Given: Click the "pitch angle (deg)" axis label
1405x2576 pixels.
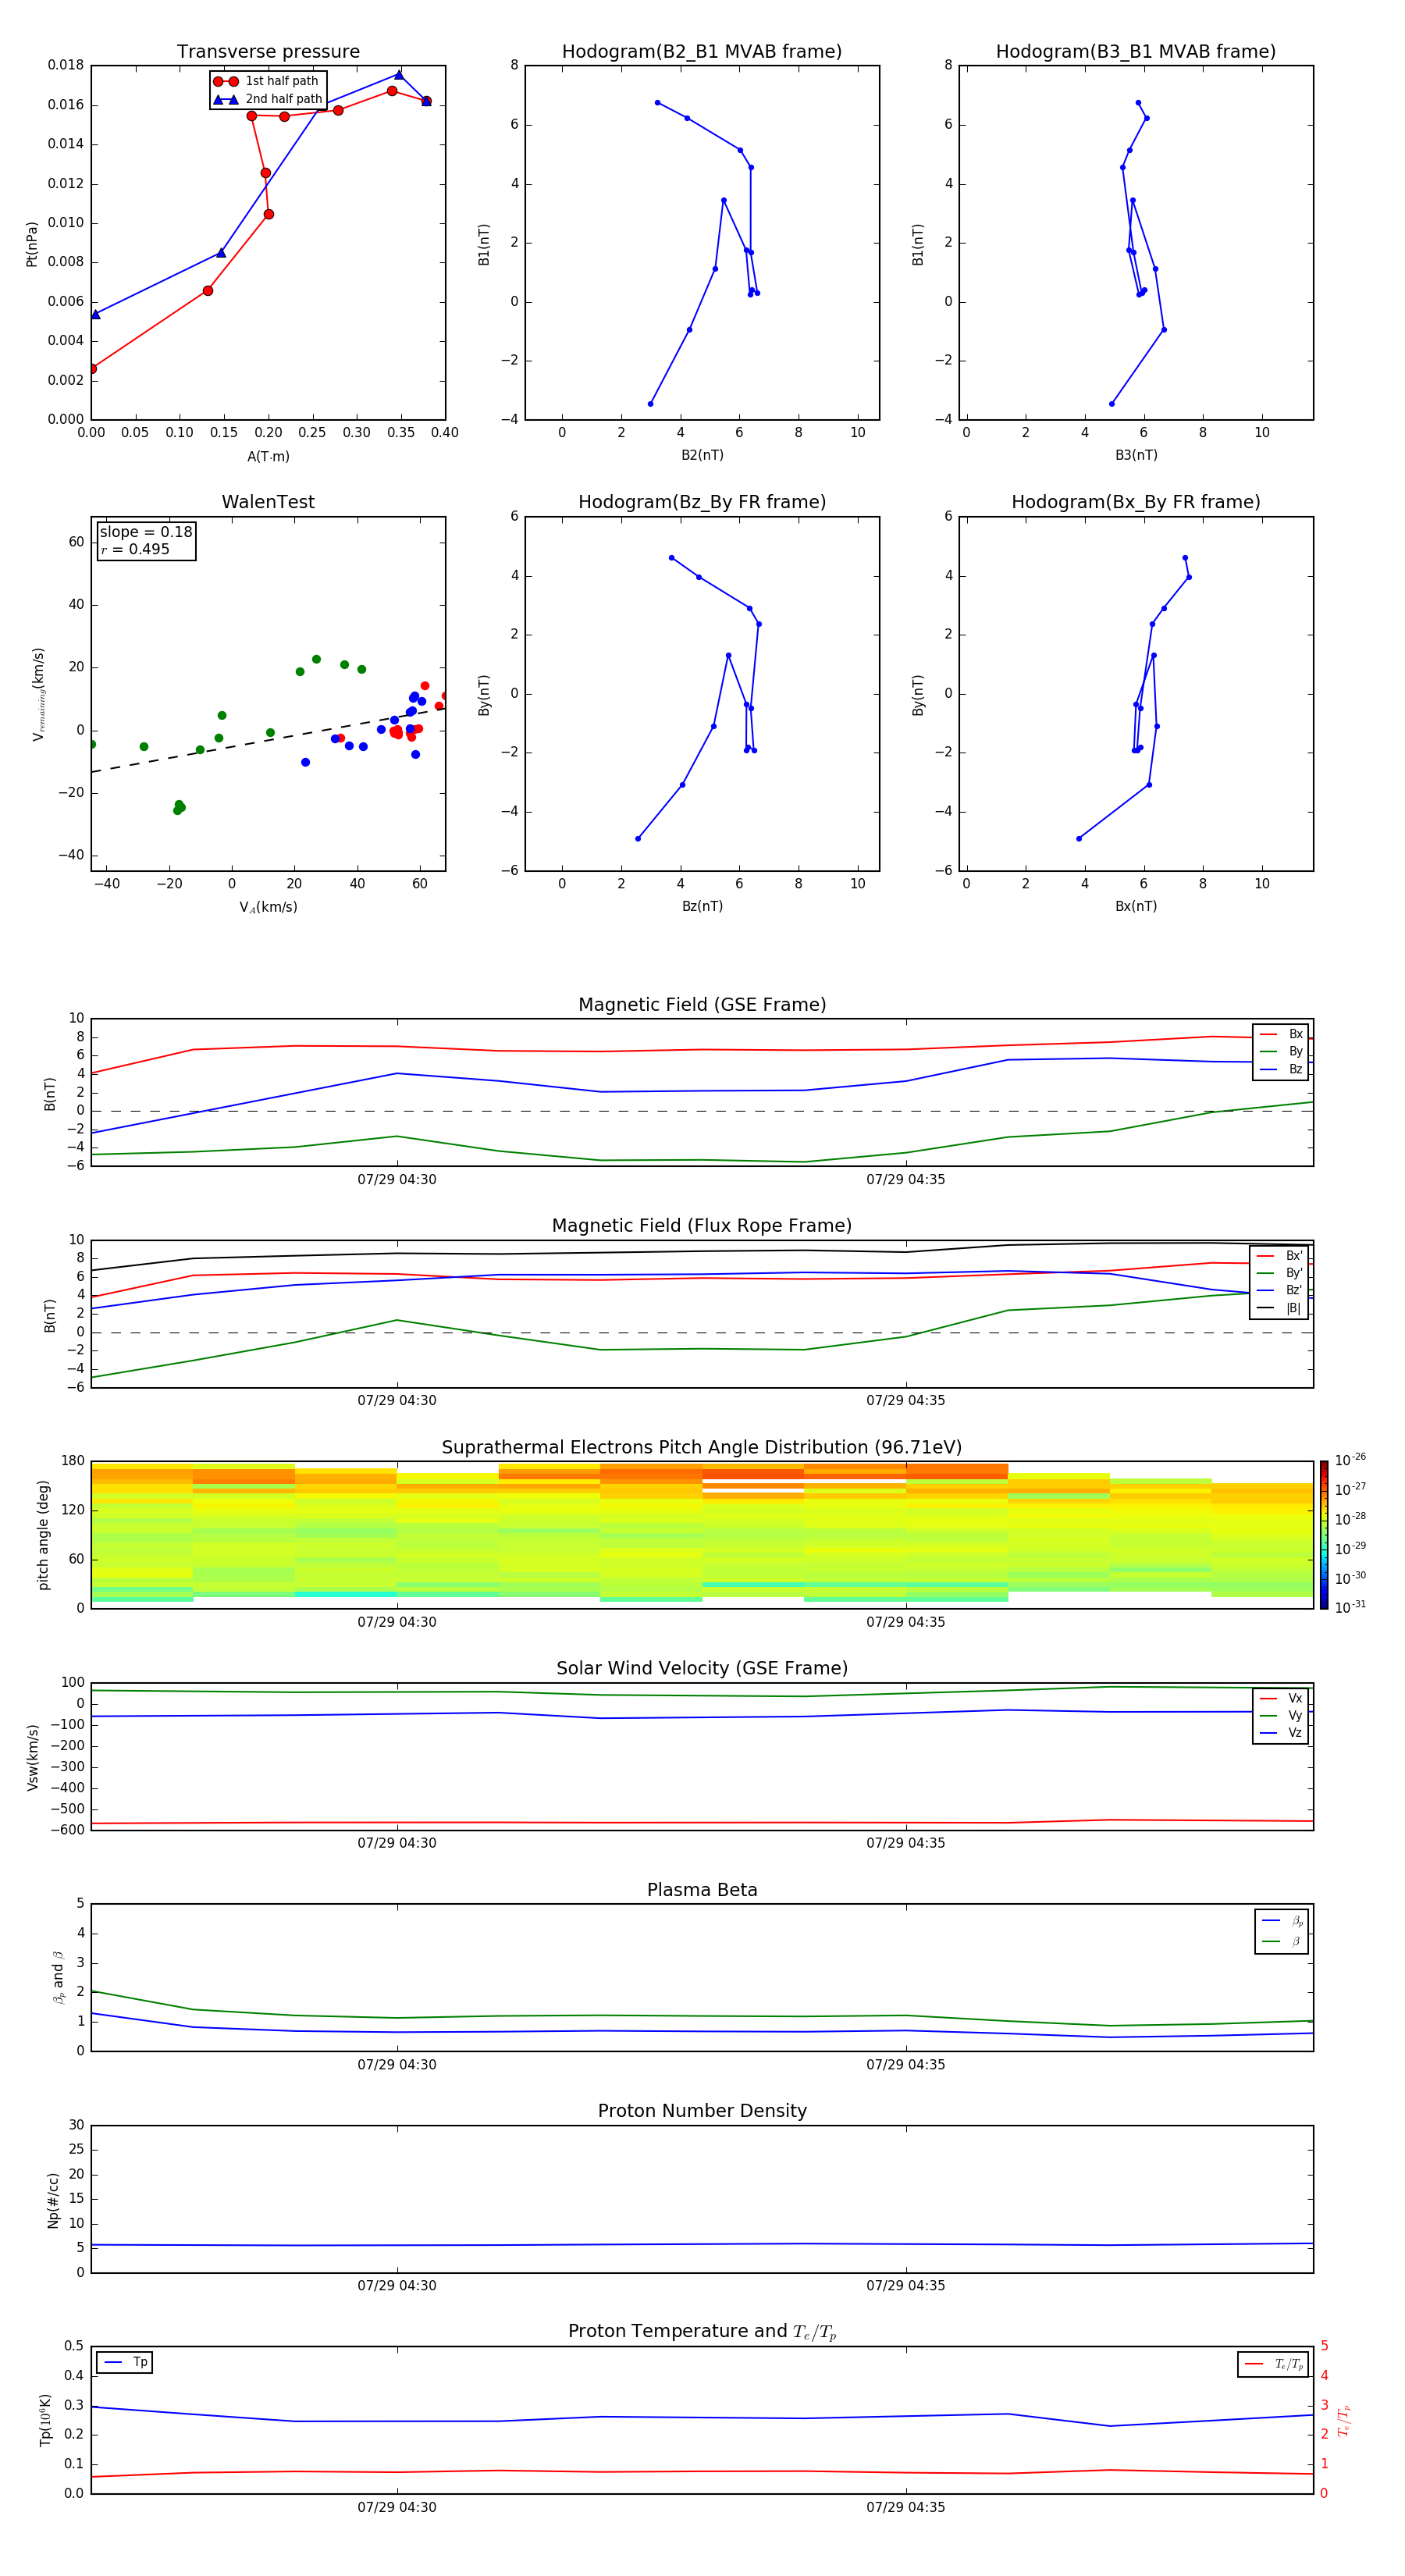Looking at the screenshot, I should tap(43, 1535).
